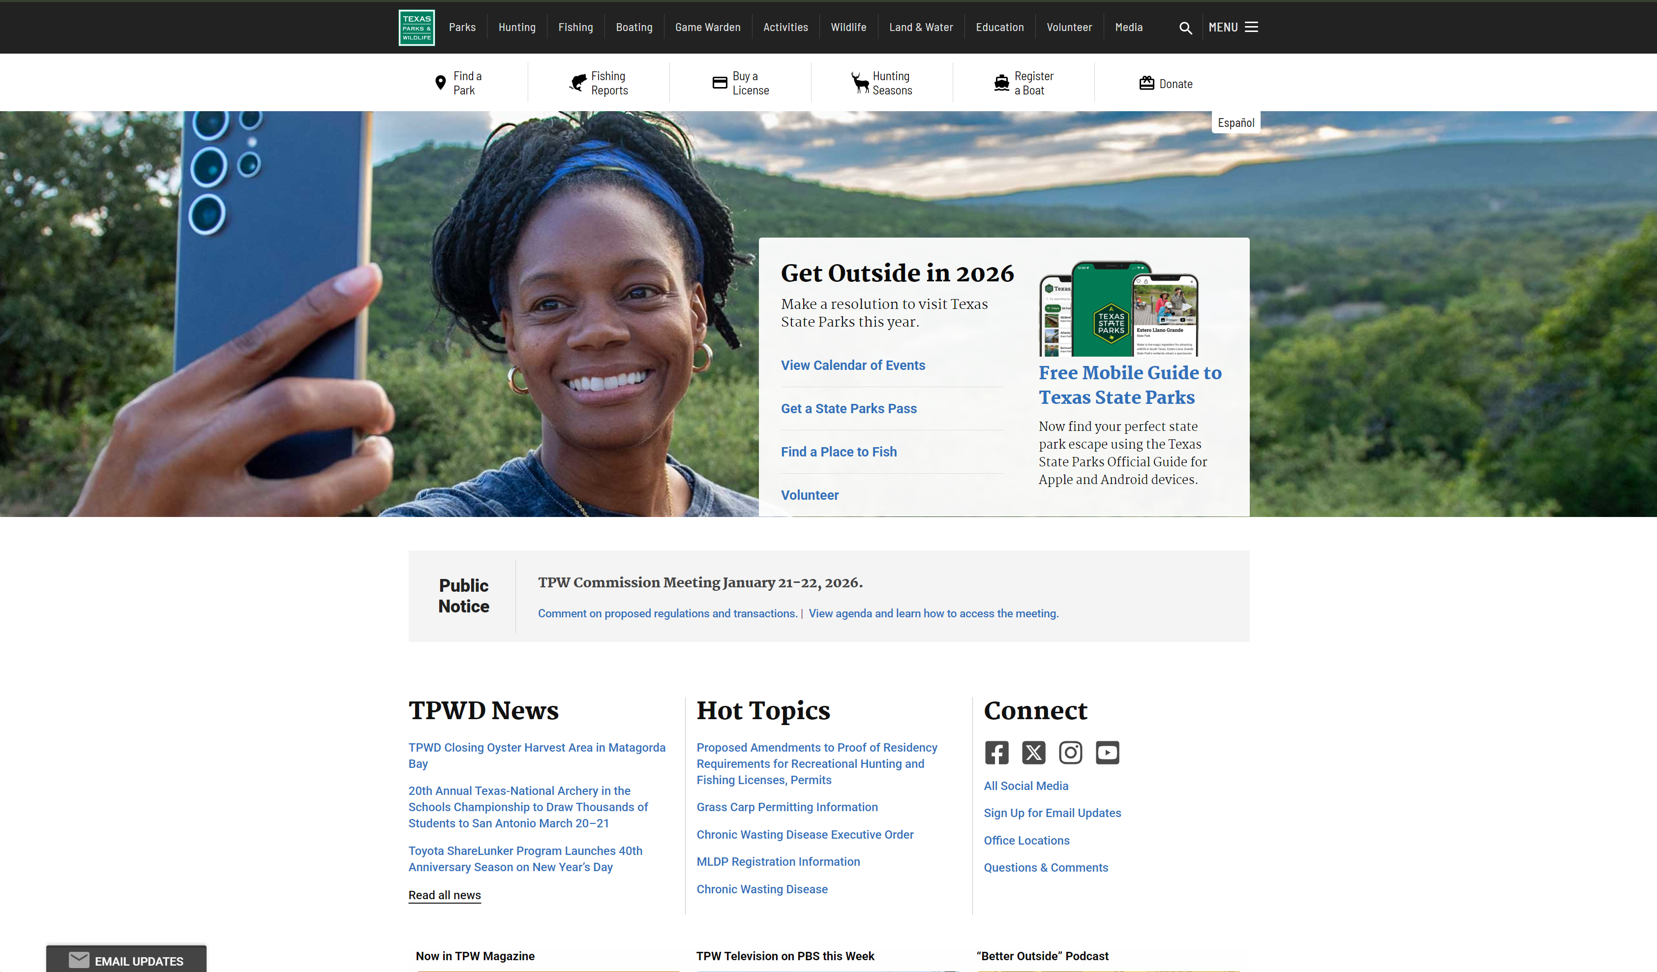Open the search magnifier icon
Image resolution: width=1657 pixels, height=972 pixels.
(x=1185, y=28)
